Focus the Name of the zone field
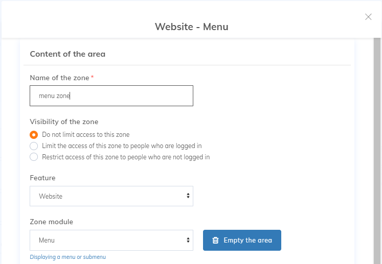 click(x=111, y=95)
